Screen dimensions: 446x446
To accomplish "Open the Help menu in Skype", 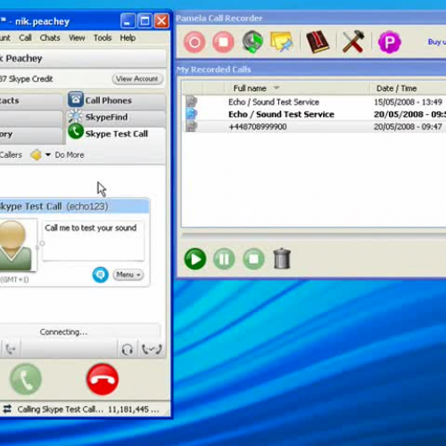I will [128, 37].
